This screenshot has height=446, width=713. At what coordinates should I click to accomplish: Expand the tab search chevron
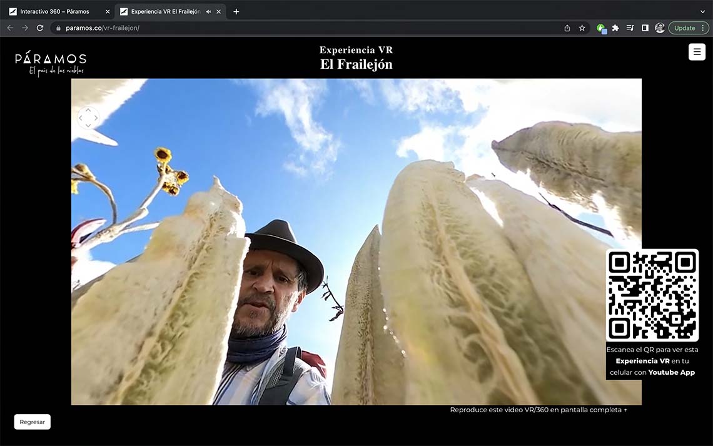[x=702, y=11]
